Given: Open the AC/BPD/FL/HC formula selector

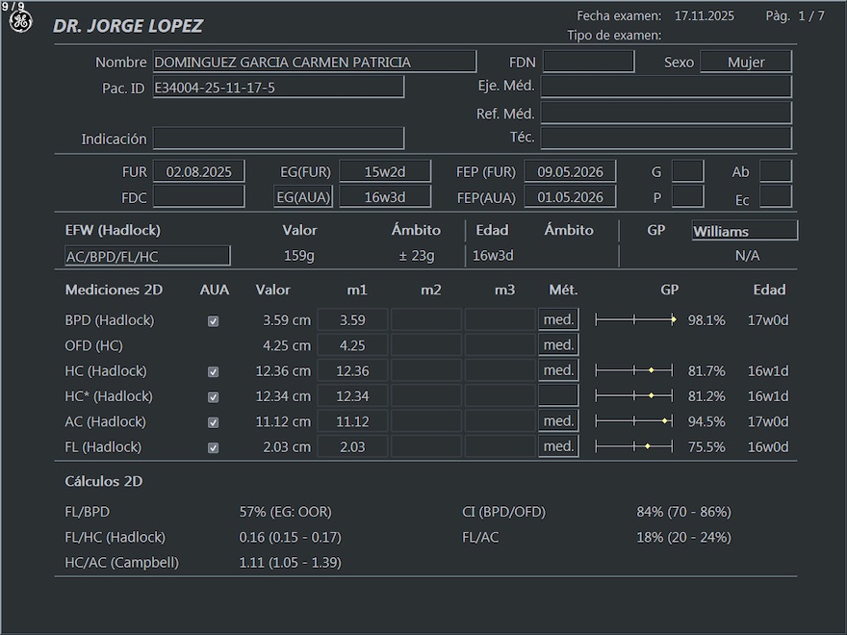Looking at the screenshot, I should click(x=147, y=256).
